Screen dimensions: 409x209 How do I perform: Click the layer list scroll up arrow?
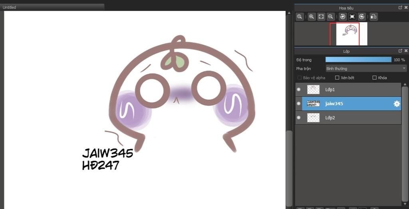[x=405, y=85]
